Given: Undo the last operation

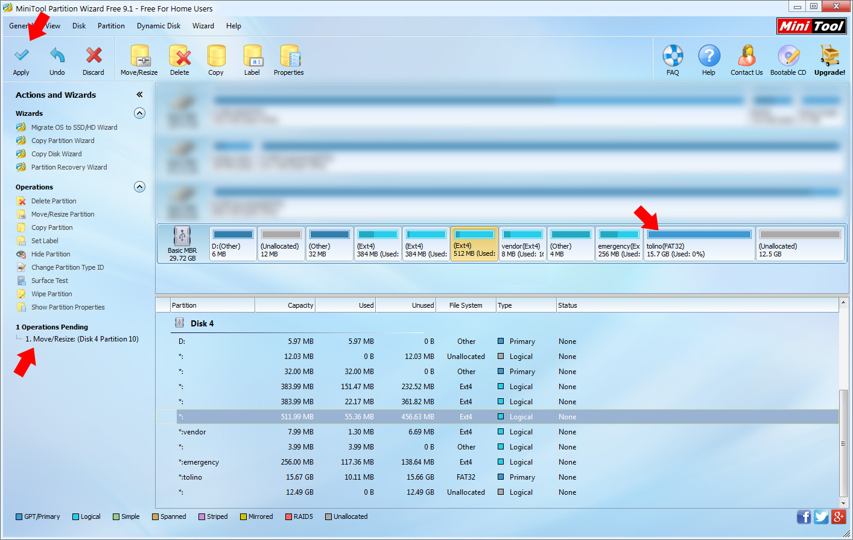Looking at the screenshot, I should point(57,60).
